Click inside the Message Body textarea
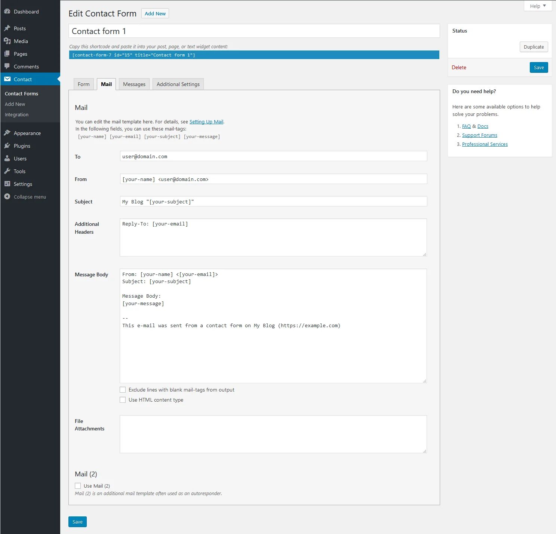The height and width of the screenshot is (534, 556). pyautogui.click(x=273, y=326)
